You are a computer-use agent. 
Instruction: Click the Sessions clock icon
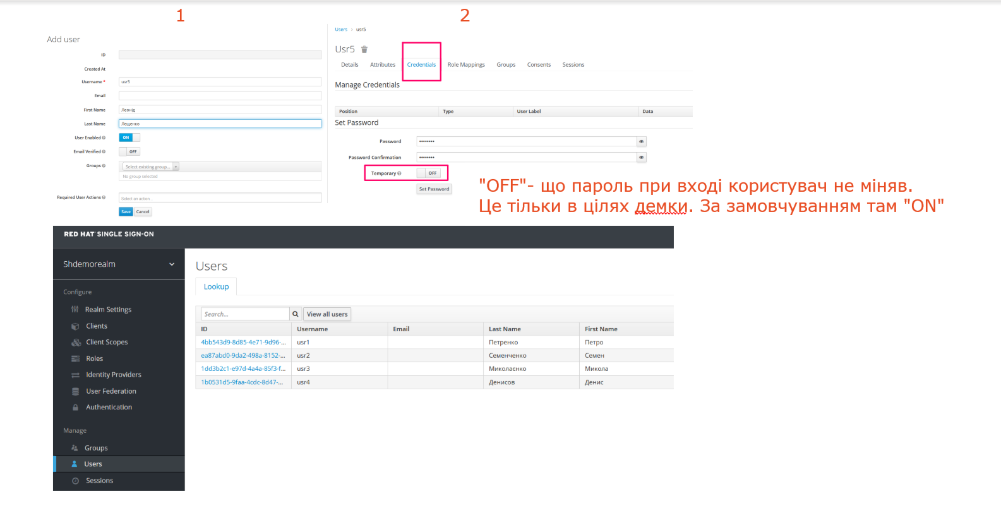pos(75,481)
